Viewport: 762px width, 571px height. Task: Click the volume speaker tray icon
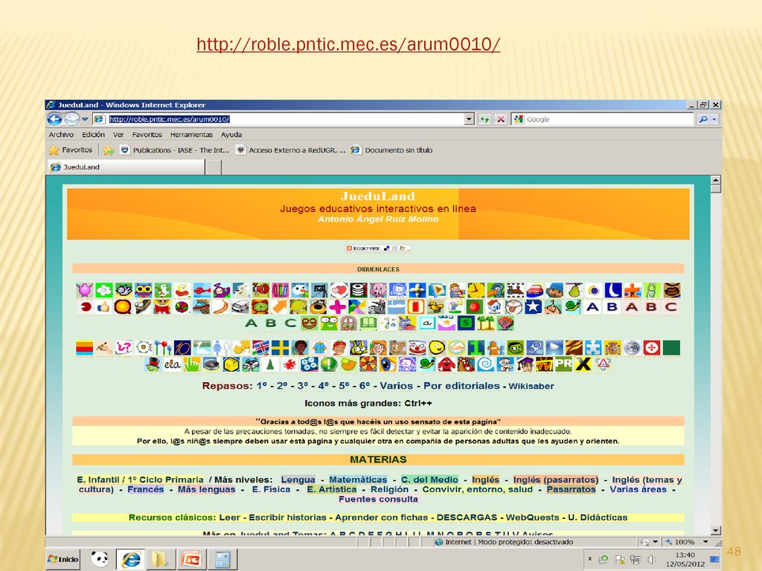point(651,560)
